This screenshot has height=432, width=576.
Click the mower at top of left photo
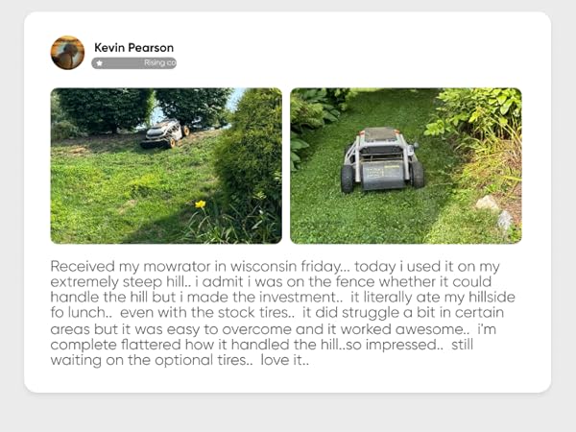pos(165,133)
